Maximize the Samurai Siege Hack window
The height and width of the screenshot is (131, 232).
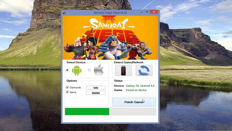147,12
